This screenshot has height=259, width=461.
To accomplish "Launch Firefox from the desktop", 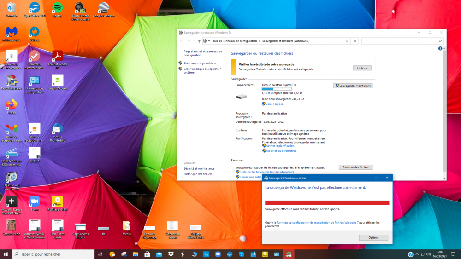I will tap(12, 104).
